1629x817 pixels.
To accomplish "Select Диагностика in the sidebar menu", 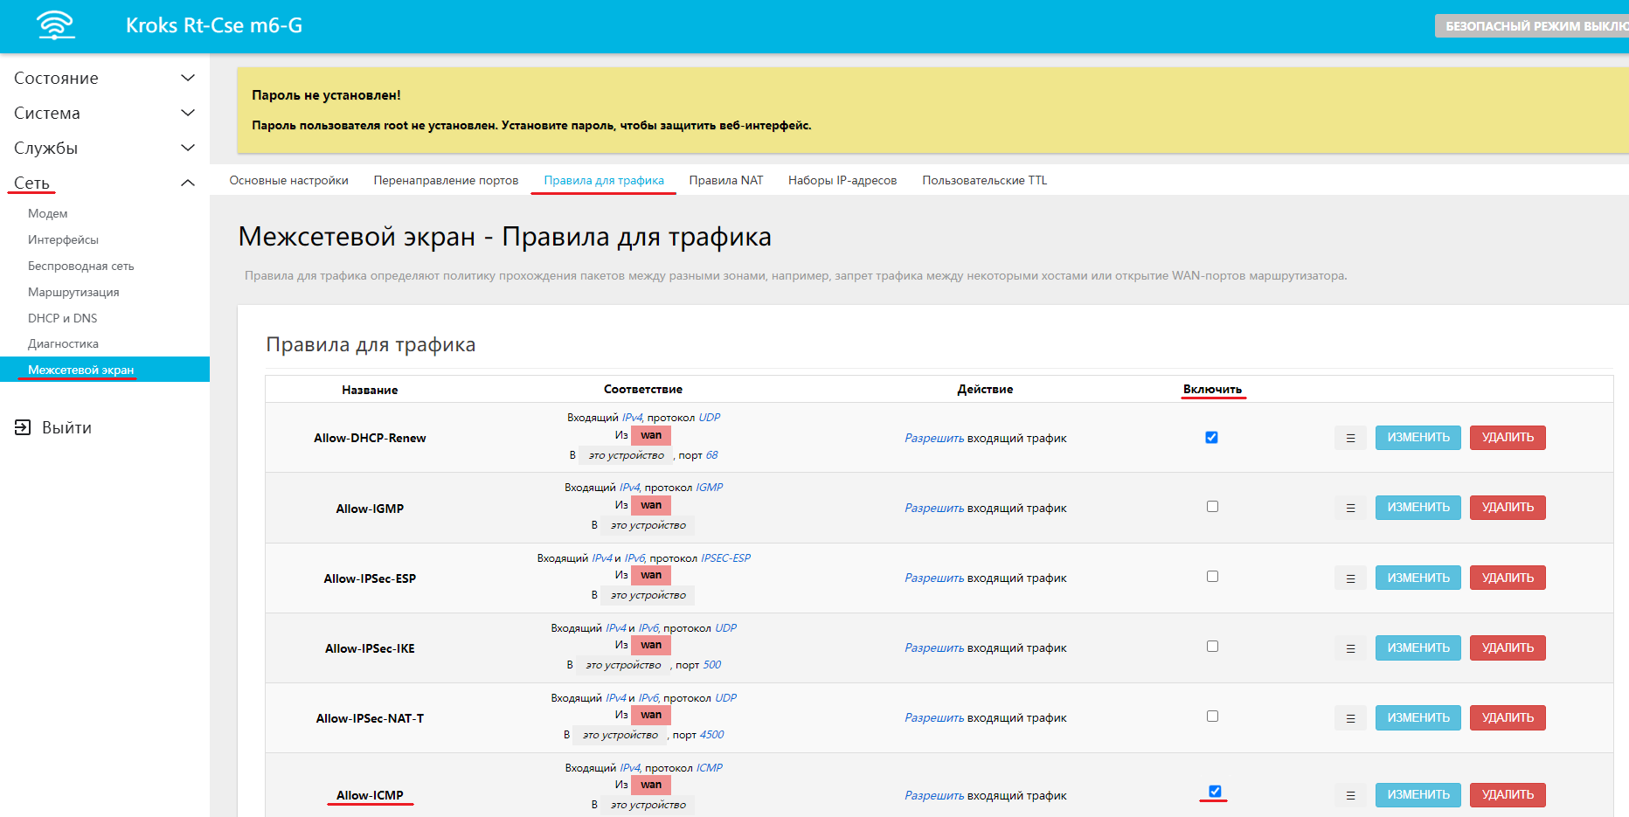I will pyautogui.click(x=63, y=343).
